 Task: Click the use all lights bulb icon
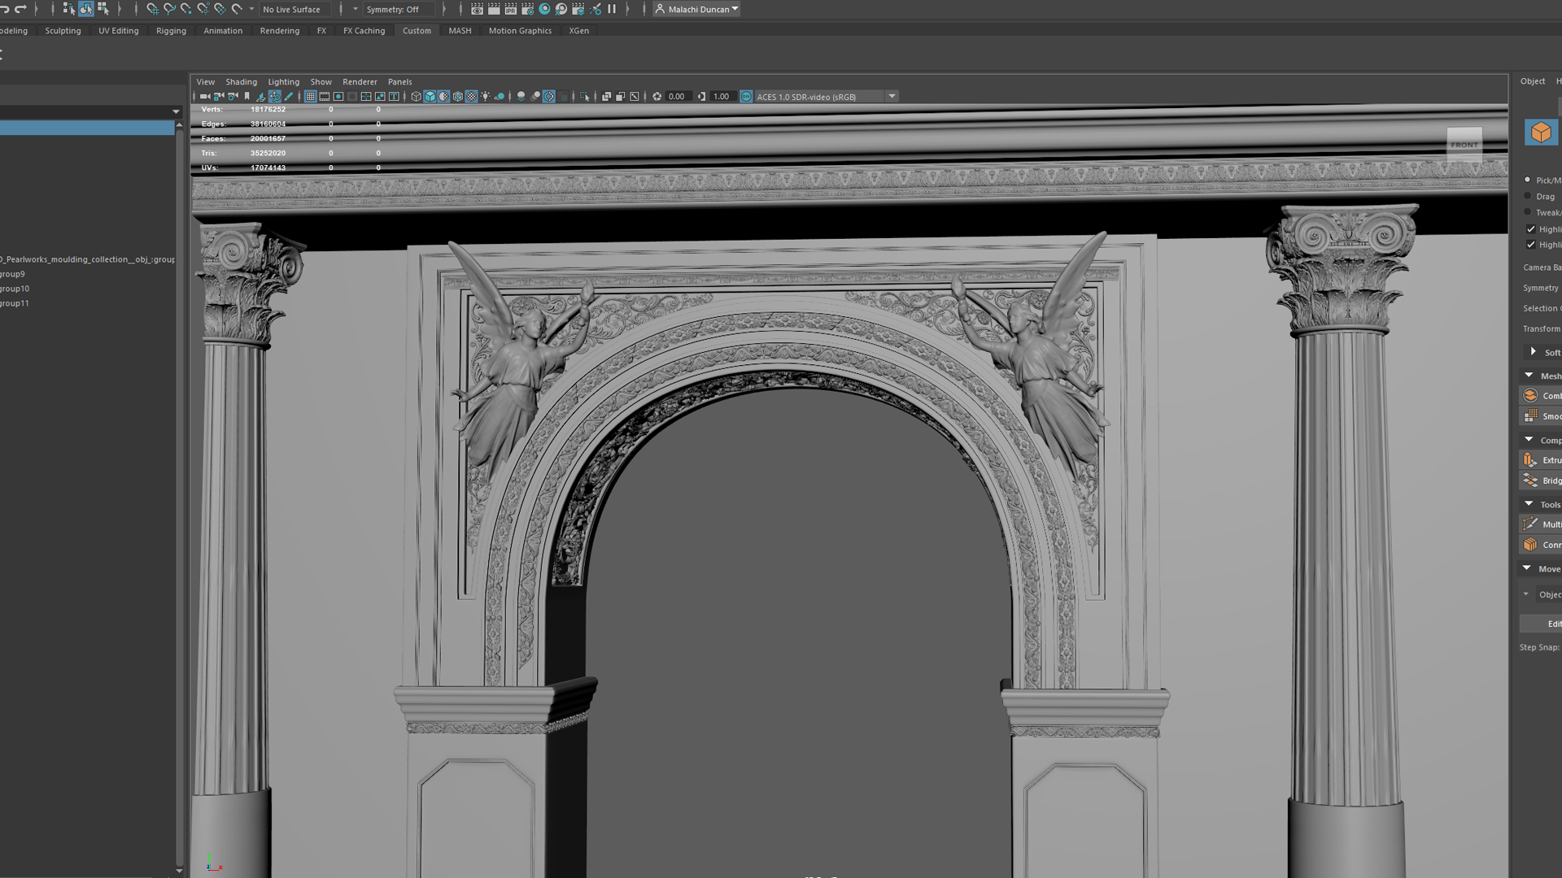(x=486, y=97)
